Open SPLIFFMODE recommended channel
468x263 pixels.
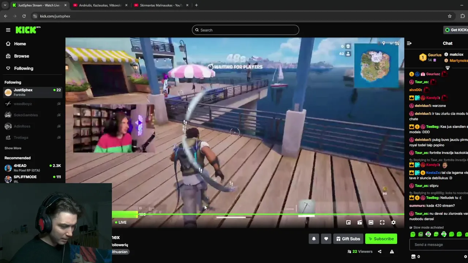[33, 179]
